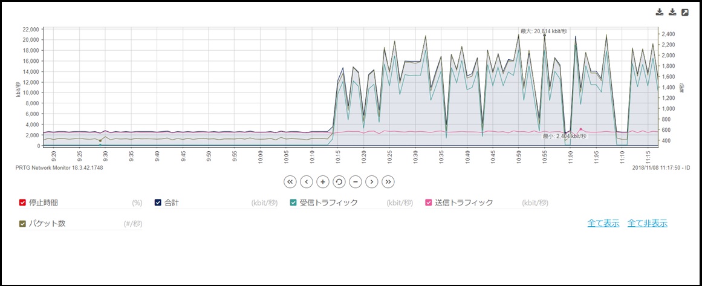
Task: Open graph in new window icon
Action: point(684,13)
